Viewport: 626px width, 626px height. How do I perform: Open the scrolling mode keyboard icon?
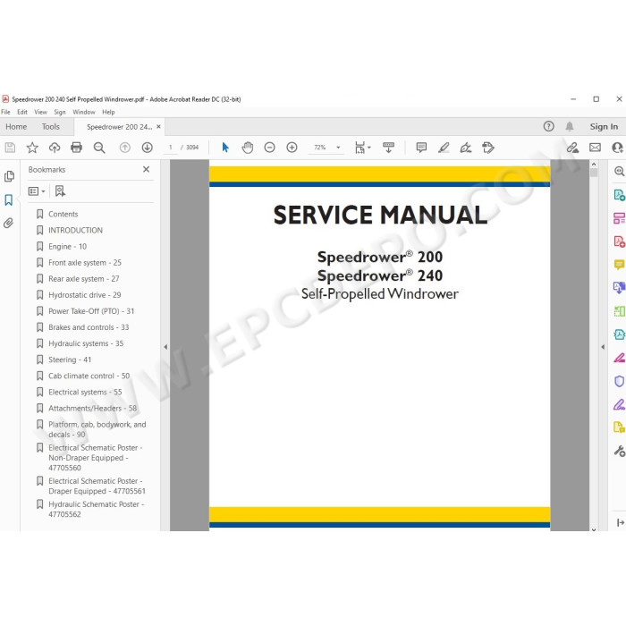click(388, 148)
